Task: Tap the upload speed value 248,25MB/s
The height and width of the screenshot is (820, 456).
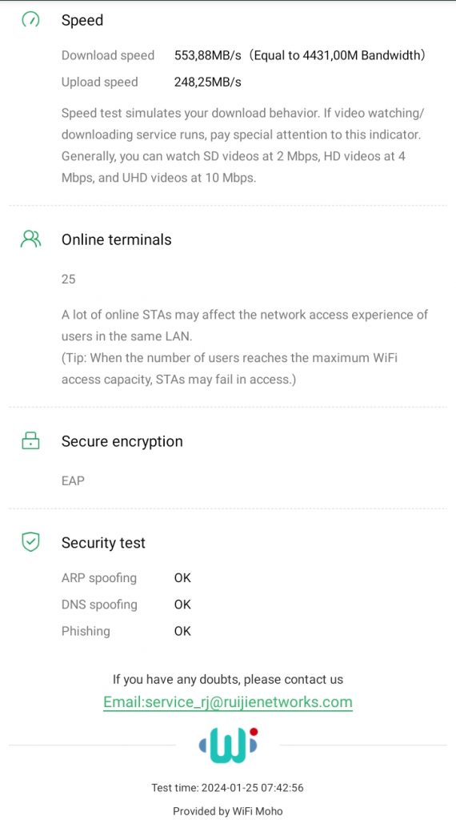Action: tap(208, 82)
